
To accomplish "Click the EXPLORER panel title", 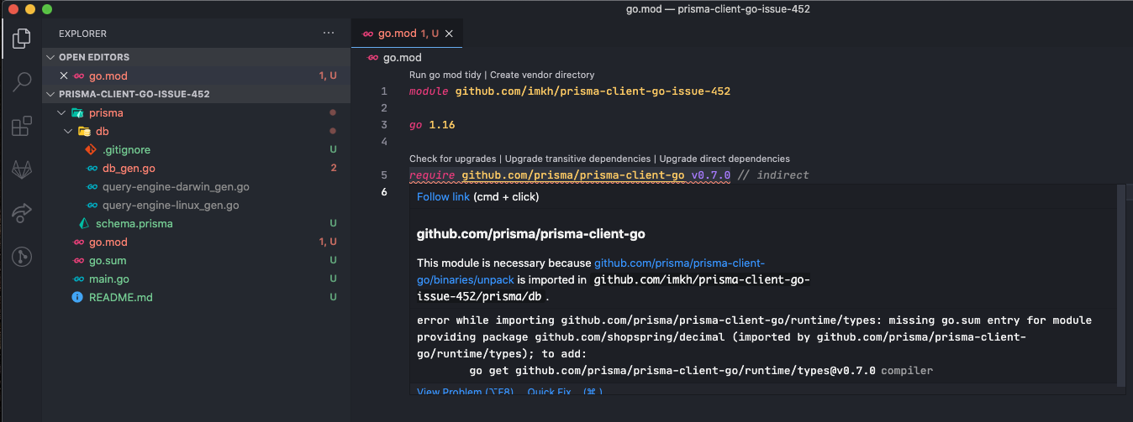I will tap(82, 34).
